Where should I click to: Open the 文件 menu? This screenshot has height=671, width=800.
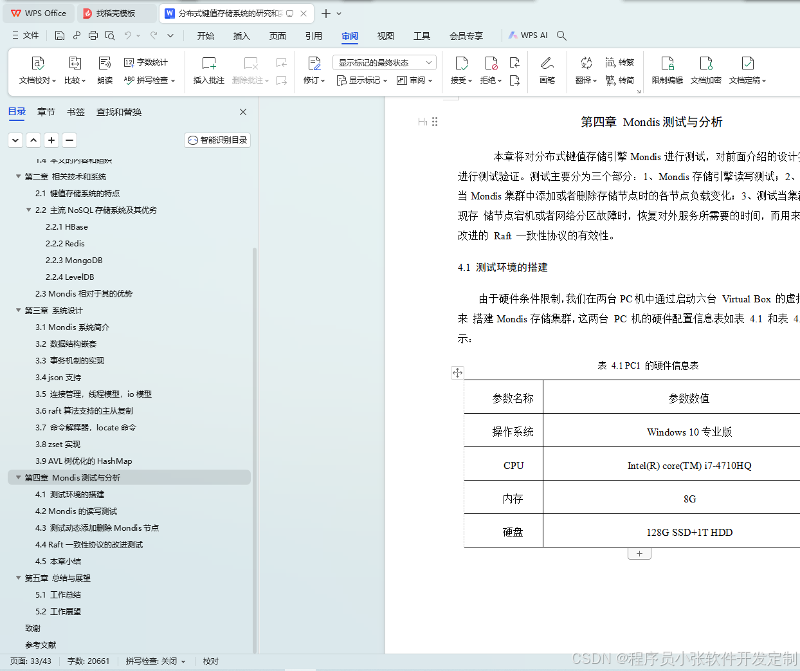click(26, 35)
